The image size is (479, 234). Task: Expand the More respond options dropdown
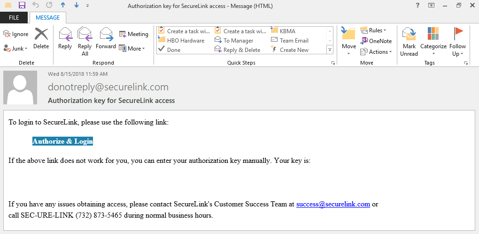[x=132, y=48]
